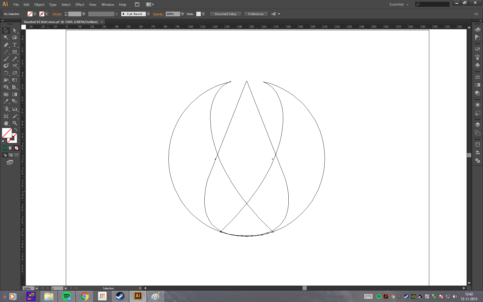Select the Pen tool

(x=6, y=45)
